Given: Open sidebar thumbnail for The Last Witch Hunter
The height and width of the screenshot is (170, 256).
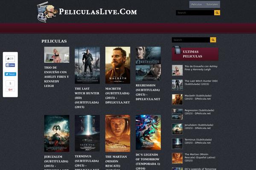Looking at the screenshot, I should point(177,85).
